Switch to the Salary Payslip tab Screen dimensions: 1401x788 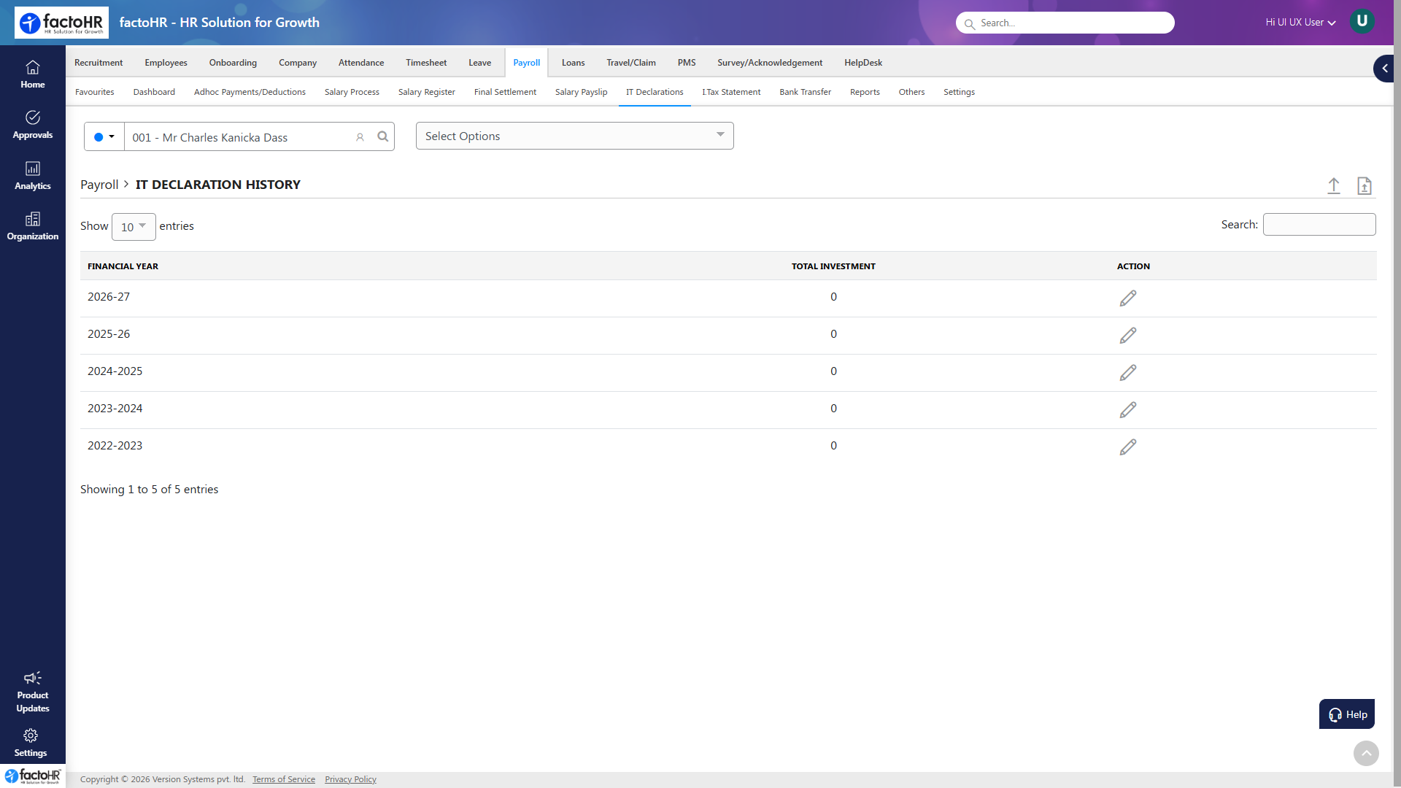581,92
